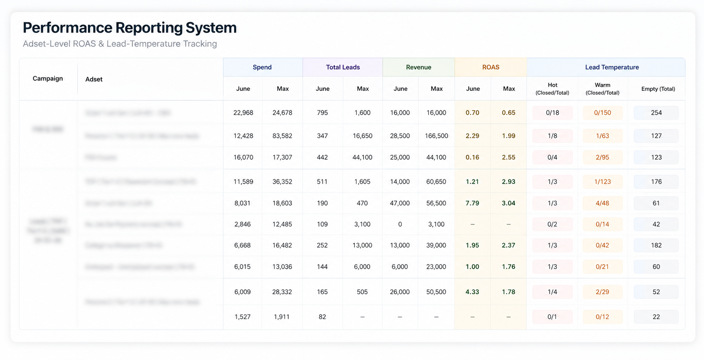704x360 pixels.
Task: Click the hot leads badge 0/1
Action: [x=553, y=317]
